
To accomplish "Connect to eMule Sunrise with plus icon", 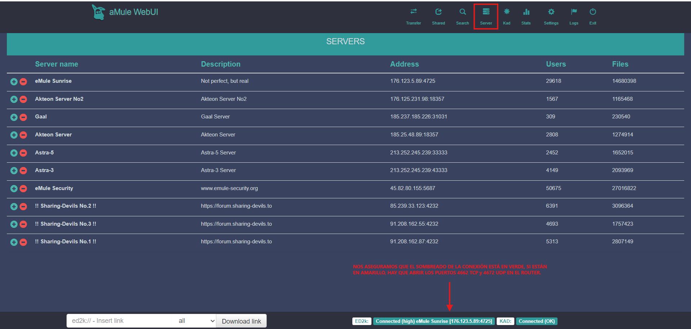I will (x=14, y=82).
